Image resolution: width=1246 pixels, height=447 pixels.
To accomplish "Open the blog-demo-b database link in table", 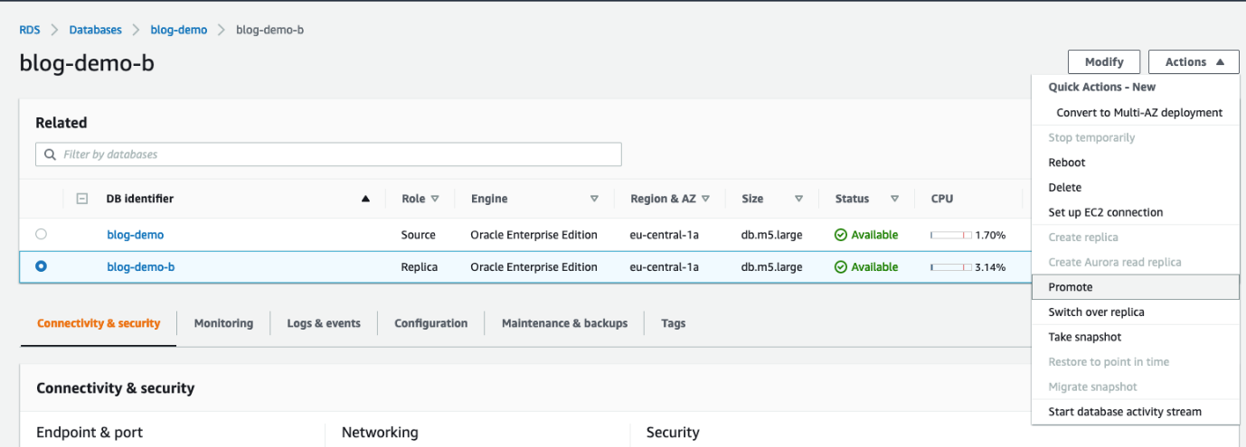I will (141, 267).
